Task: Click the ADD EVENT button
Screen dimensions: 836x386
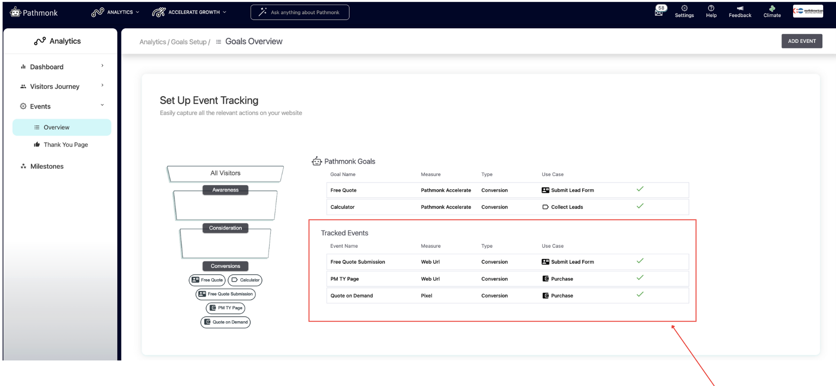Action: (x=802, y=41)
